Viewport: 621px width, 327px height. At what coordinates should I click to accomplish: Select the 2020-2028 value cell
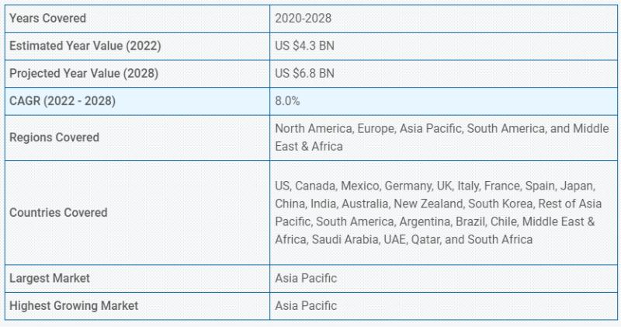[443, 18]
